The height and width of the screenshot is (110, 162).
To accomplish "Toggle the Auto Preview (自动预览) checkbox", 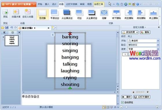I will pyautogui.click(x=122, y=102).
